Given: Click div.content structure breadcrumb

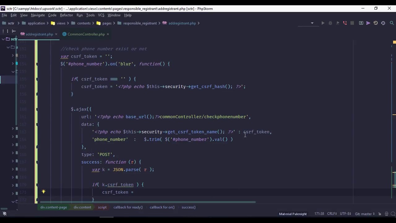Looking at the screenshot, I should pos(82,207).
